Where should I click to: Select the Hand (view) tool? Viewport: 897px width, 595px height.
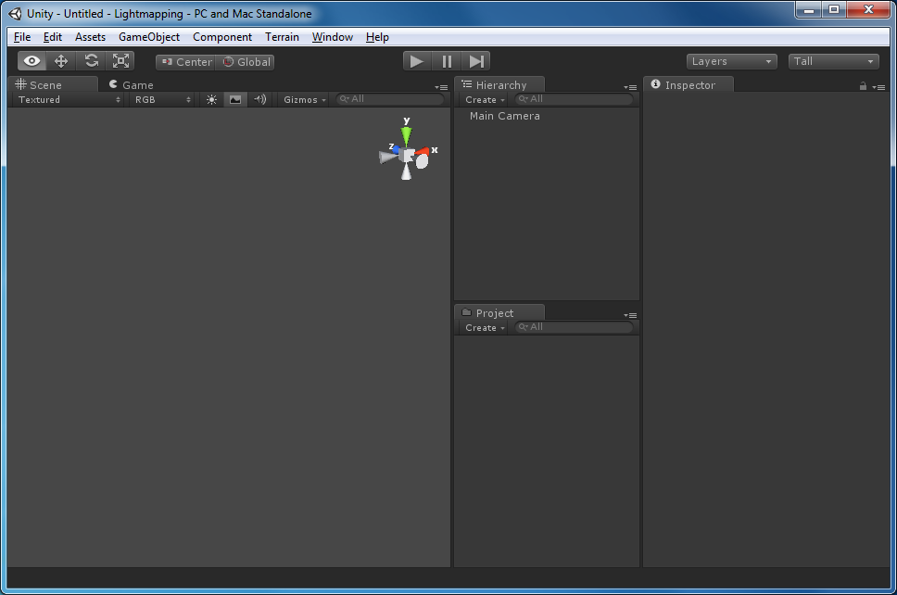tap(32, 61)
